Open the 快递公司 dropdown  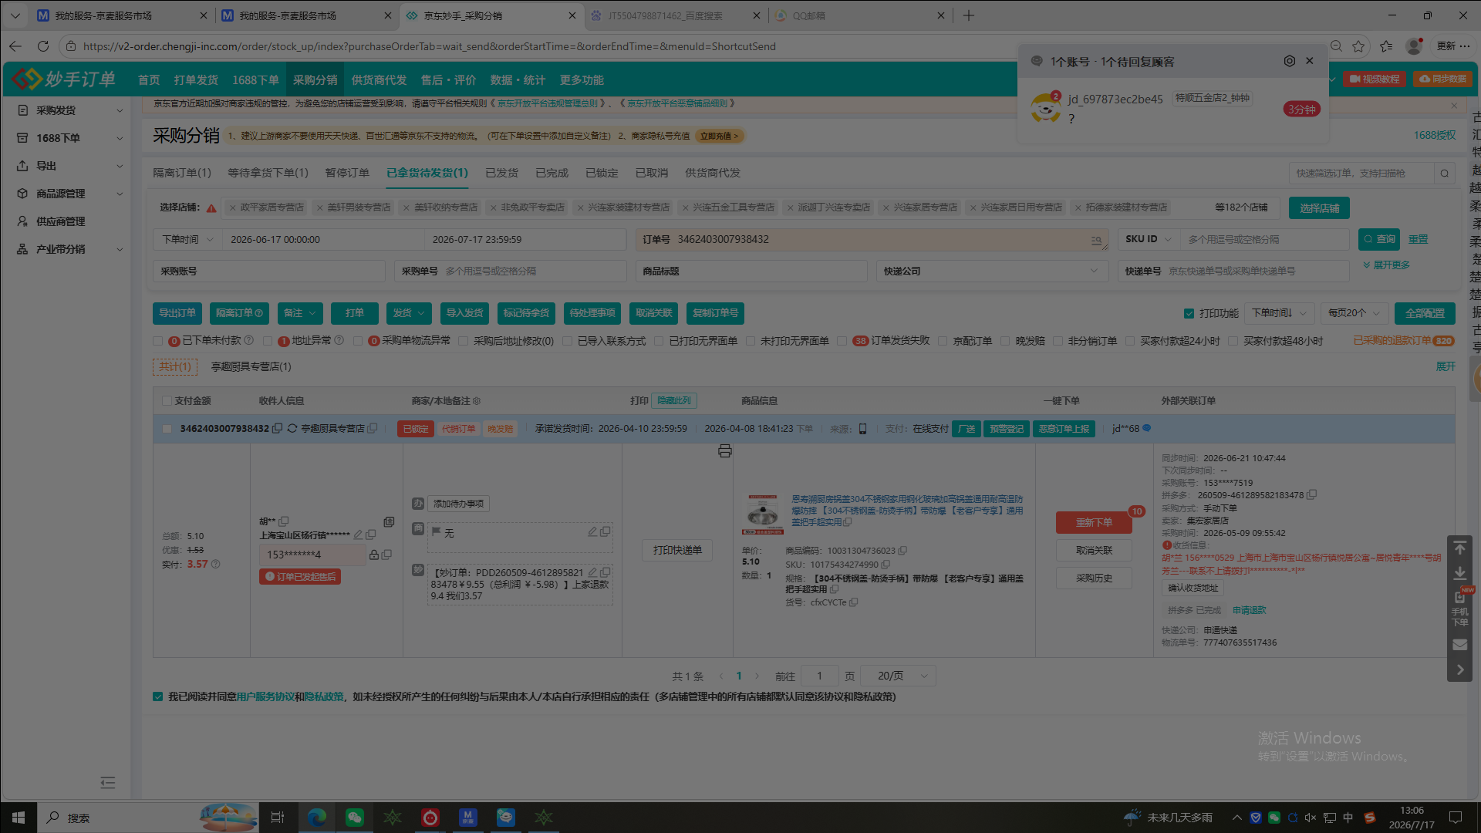[991, 271]
